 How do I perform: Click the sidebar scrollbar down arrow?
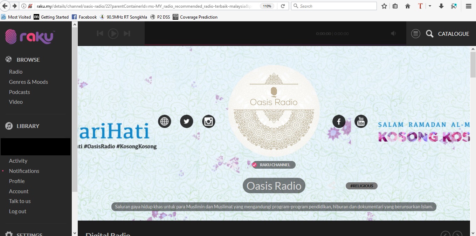pyautogui.click(x=75, y=233)
